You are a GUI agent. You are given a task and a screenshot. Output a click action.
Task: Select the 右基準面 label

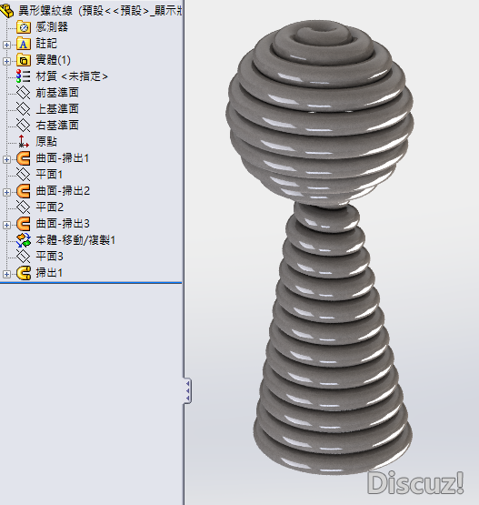57,126
